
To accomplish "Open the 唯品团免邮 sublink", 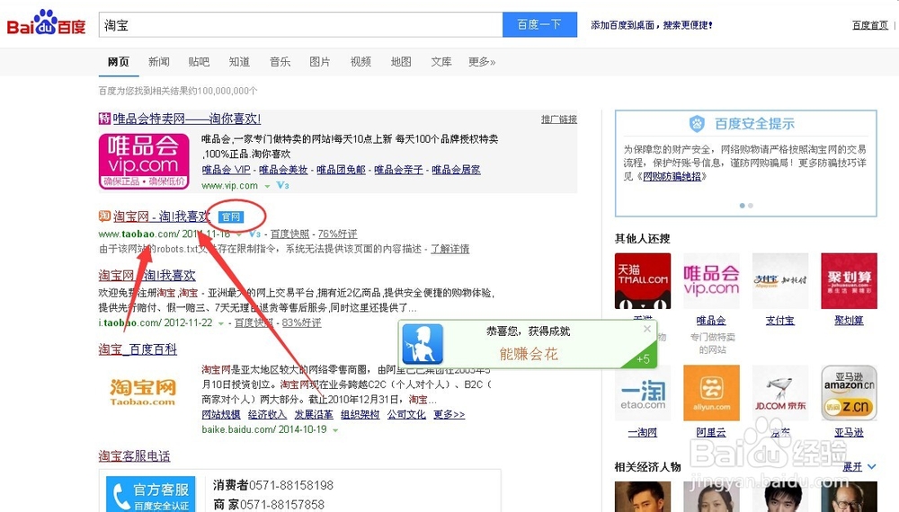I will point(341,170).
